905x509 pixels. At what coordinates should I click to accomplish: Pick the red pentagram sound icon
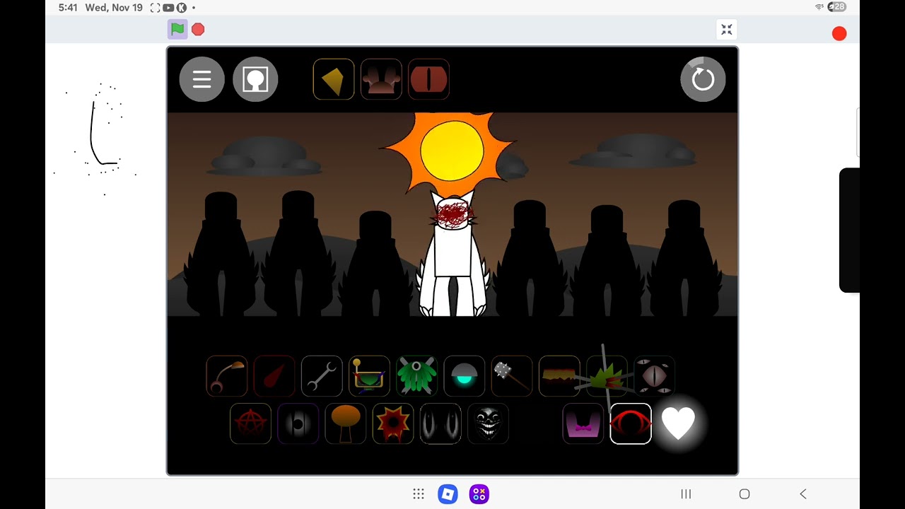(250, 423)
